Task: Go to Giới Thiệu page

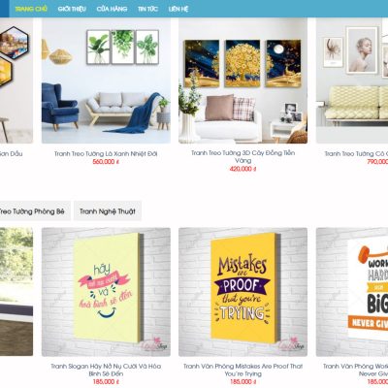Action: coord(72,9)
